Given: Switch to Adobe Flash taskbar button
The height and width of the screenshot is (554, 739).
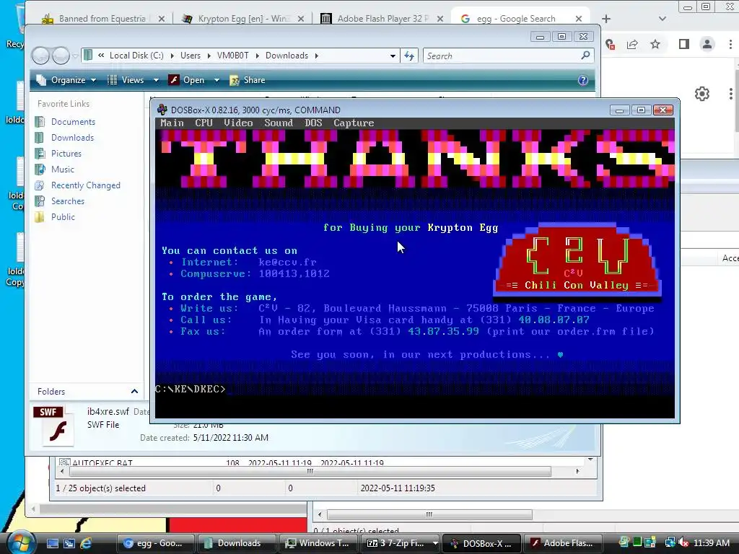Looking at the screenshot, I should (x=564, y=543).
